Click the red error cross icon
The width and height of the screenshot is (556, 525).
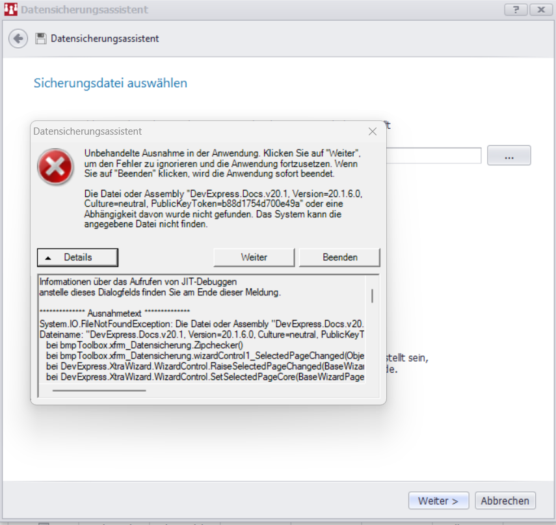(55, 167)
